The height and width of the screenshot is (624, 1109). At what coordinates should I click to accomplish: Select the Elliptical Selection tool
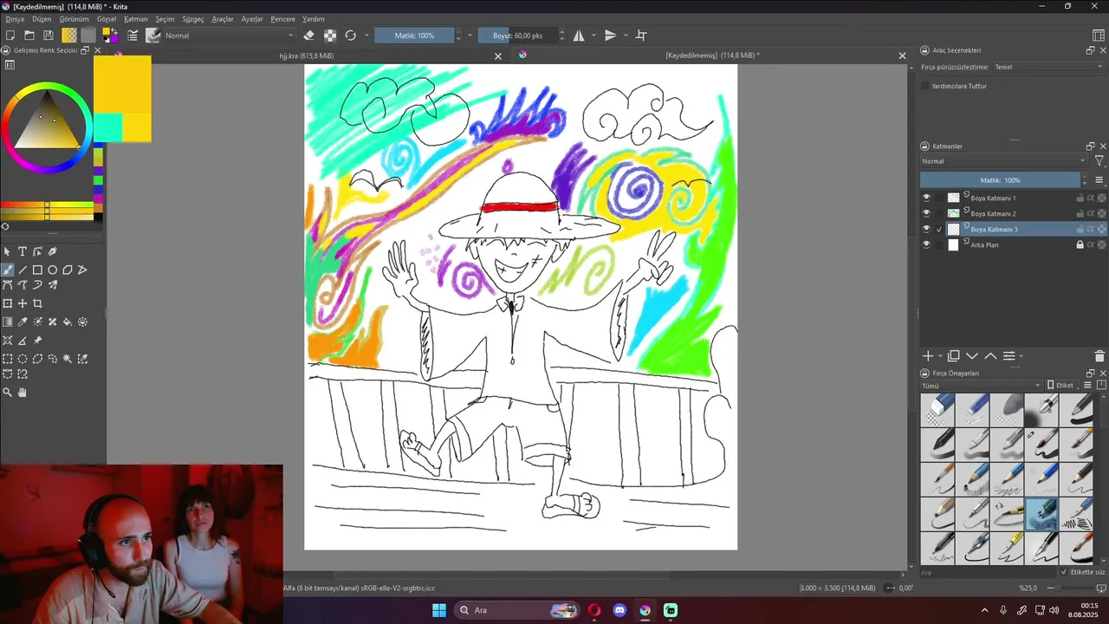23,359
